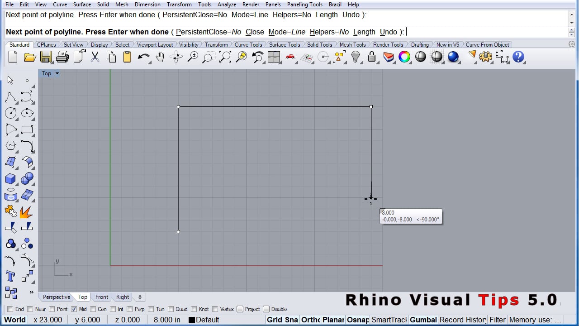Screen dimensions: 579x326
Task: Uncheck the Mid object snap checkbox
Action: [x=74, y=309]
